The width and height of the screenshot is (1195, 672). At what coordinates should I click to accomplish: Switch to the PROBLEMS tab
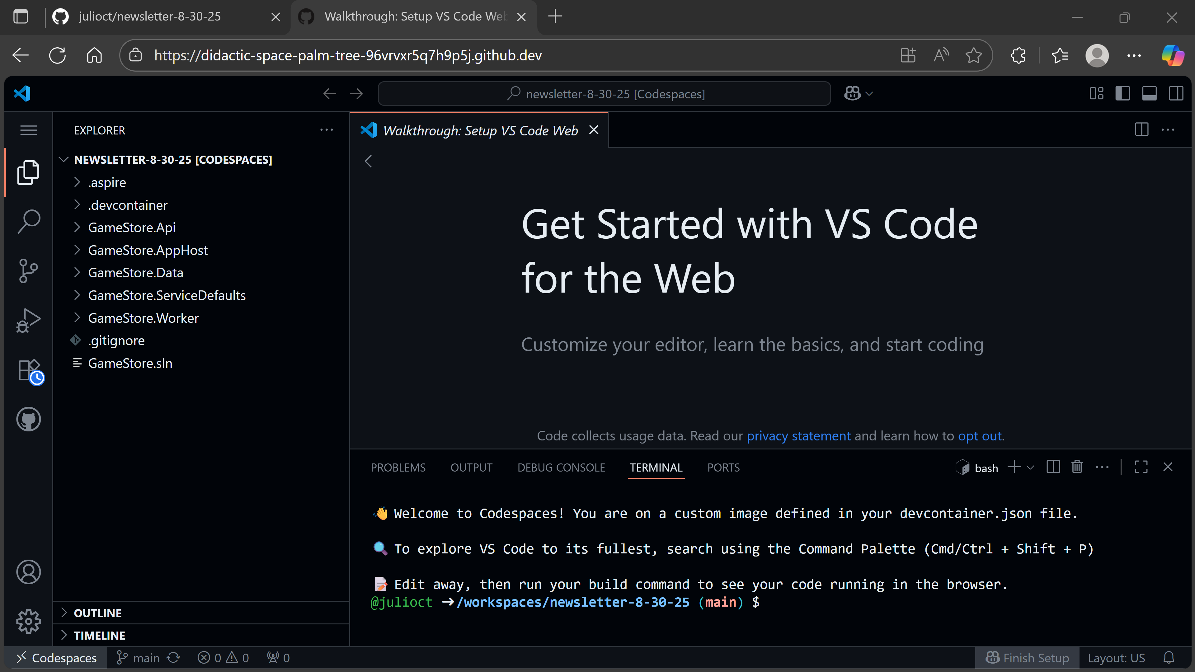(398, 468)
